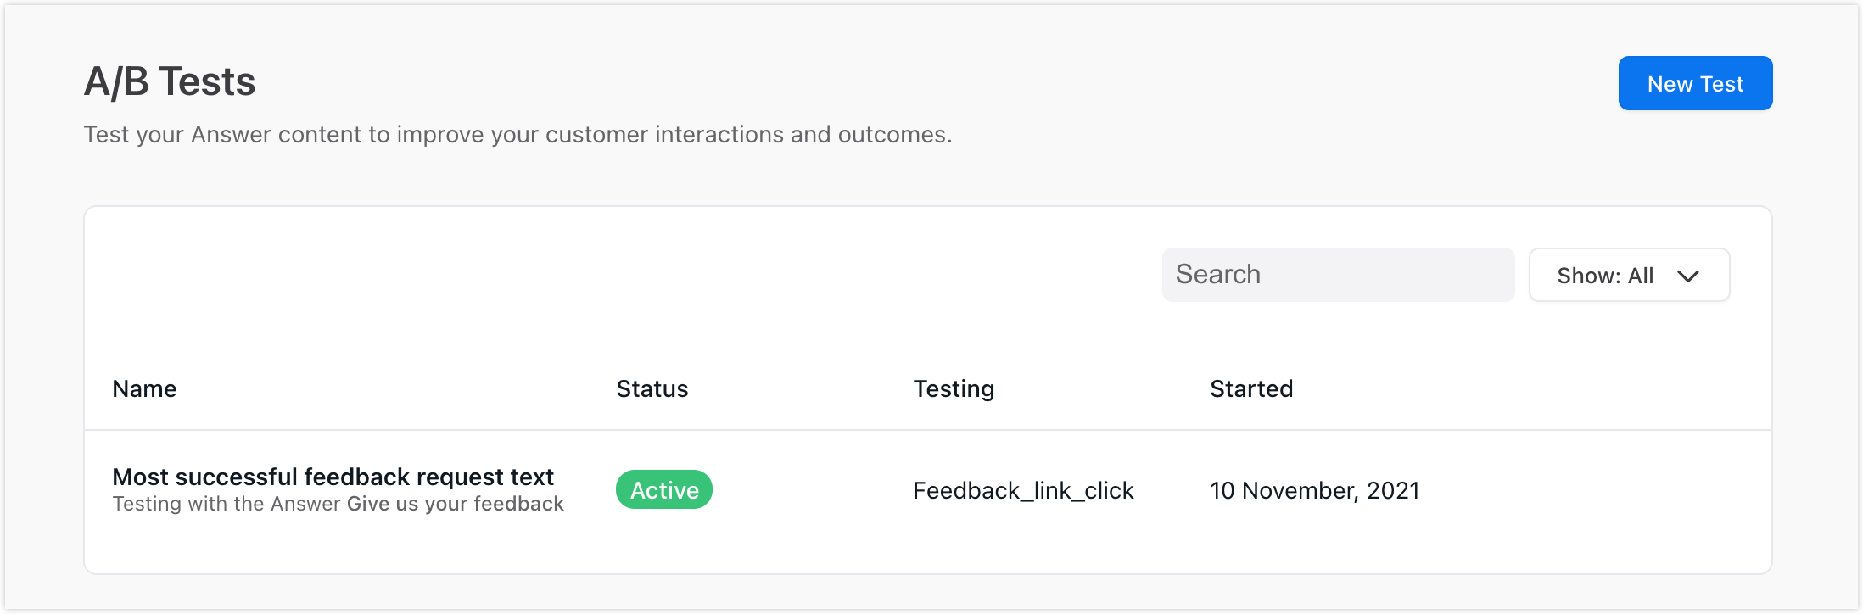Click the 'Show:' label in filter
The height and width of the screenshot is (614, 1863).
coord(1588,276)
